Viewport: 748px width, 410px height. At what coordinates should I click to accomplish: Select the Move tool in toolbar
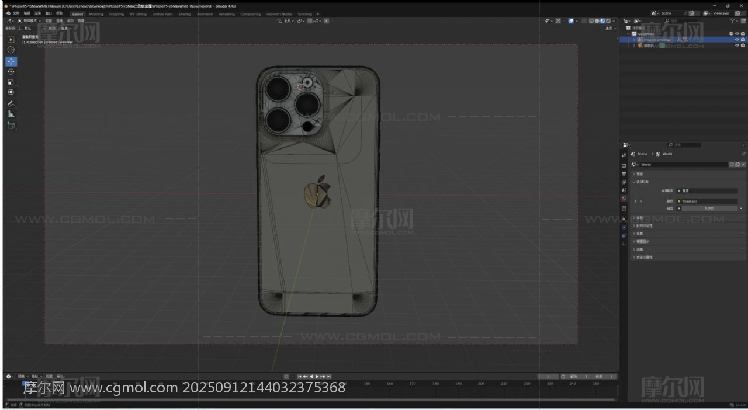(x=11, y=61)
